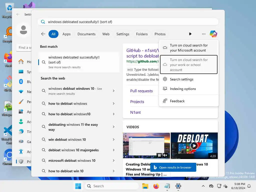Screen dimensions: 256x192
Task: Switch to the Documents filter tab
Action: [86, 34]
